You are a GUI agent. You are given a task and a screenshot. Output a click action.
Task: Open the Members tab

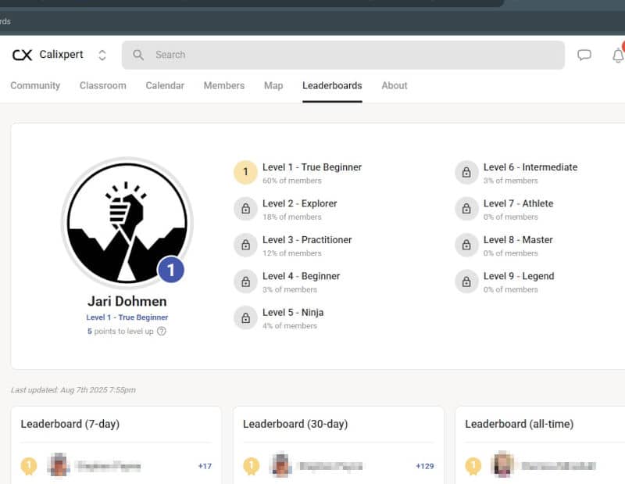[223, 85]
